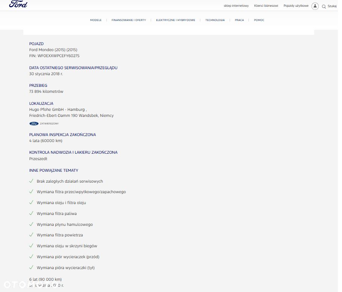Click the PRZEBIEG section heading
This screenshot has height=292, width=342.
(x=38, y=85)
